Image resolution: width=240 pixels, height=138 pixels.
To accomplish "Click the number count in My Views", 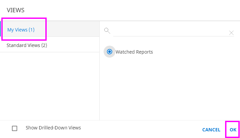I will tap(31, 30).
